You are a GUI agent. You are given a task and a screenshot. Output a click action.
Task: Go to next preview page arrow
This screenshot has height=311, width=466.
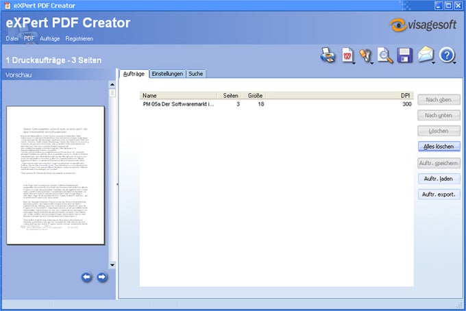102,277
